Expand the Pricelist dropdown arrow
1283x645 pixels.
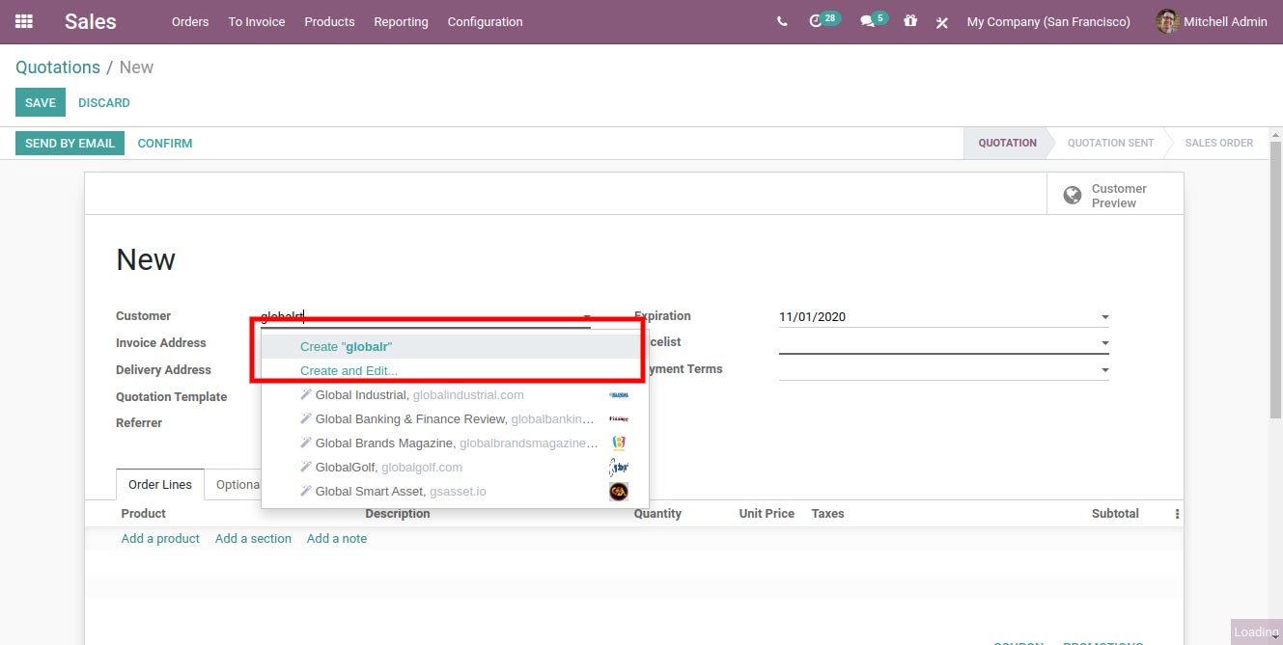point(1104,343)
